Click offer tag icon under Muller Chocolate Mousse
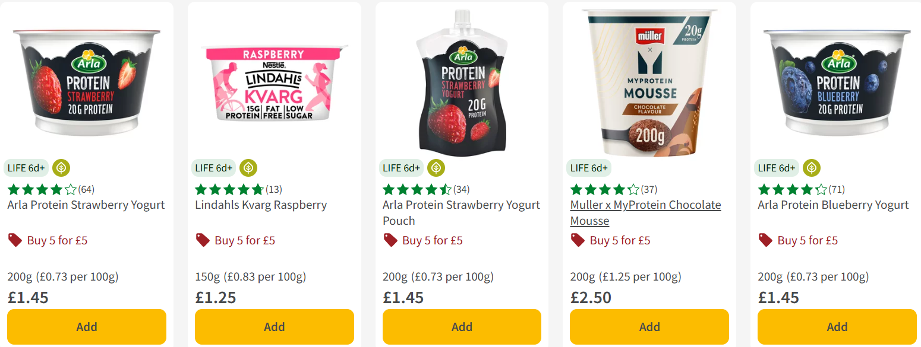921x347 pixels. [x=578, y=240]
